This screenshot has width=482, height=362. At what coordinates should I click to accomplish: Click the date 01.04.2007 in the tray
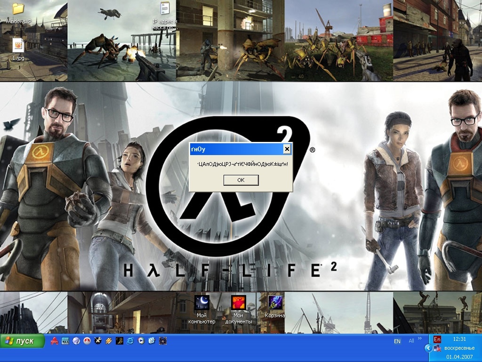click(459, 357)
